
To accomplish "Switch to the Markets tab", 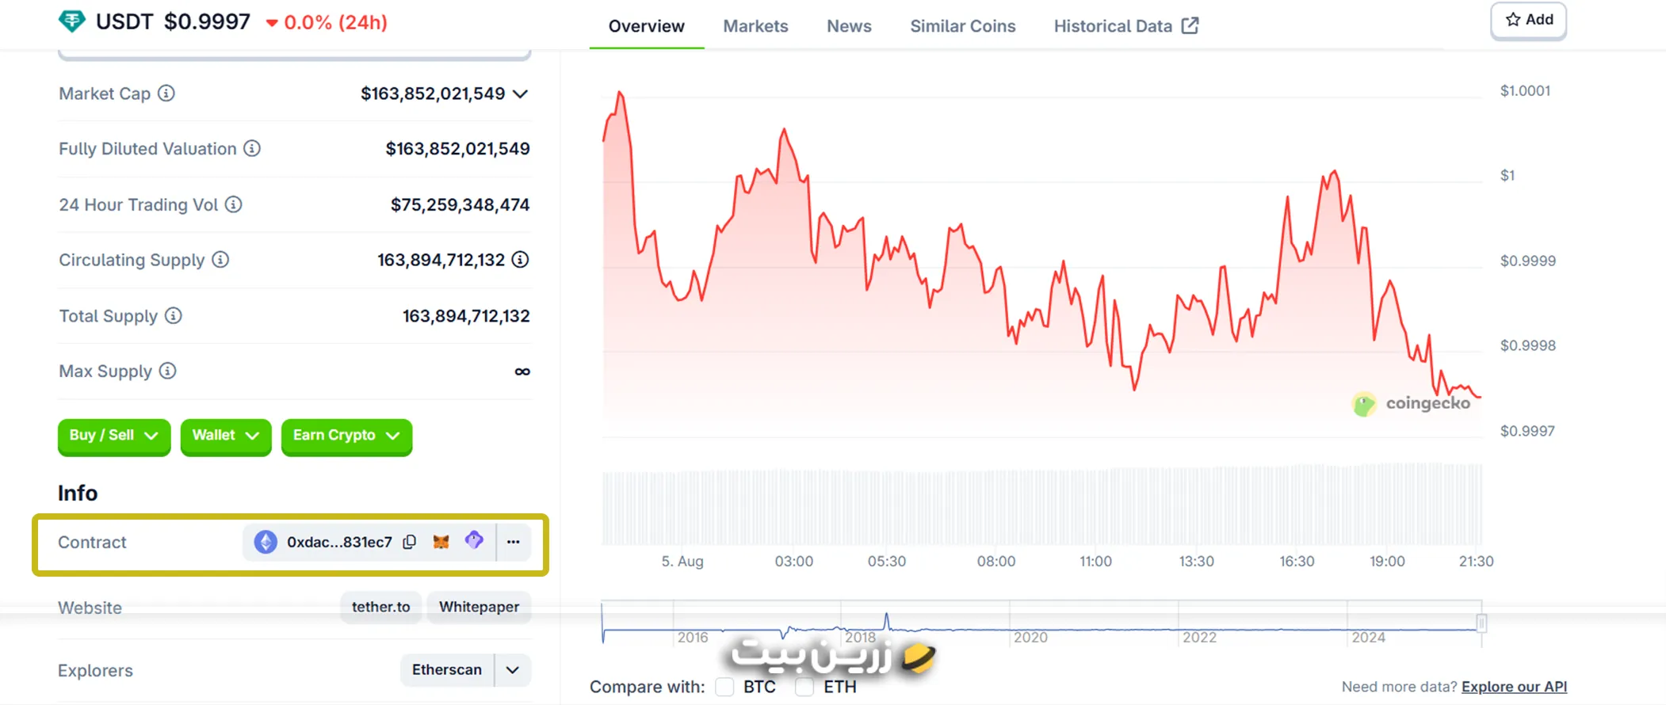I will point(755,26).
